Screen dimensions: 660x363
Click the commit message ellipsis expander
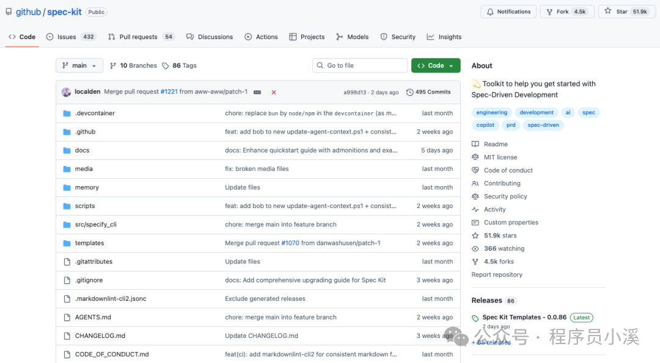257,93
